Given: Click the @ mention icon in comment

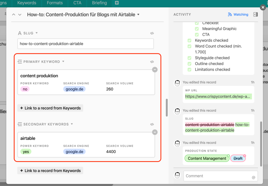Looking at the screenshot, I should click(253, 177).
